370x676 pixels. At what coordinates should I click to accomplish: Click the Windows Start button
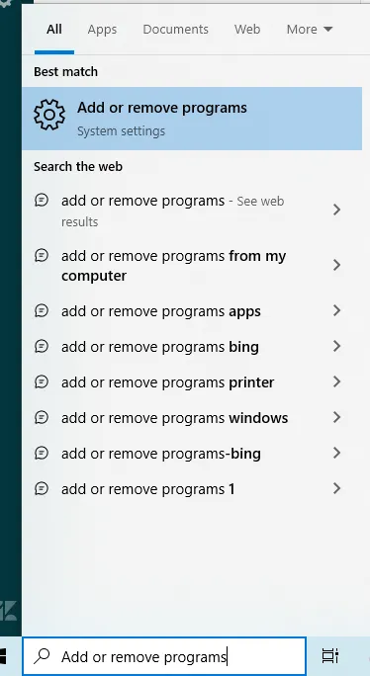click(3, 656)
